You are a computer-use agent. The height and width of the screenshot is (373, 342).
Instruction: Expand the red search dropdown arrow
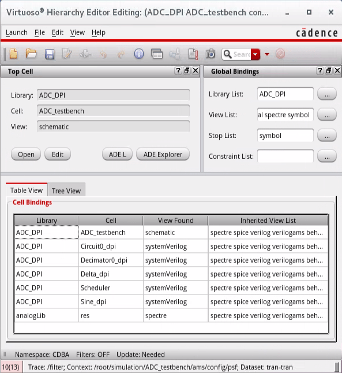click(x=255, y=54)
